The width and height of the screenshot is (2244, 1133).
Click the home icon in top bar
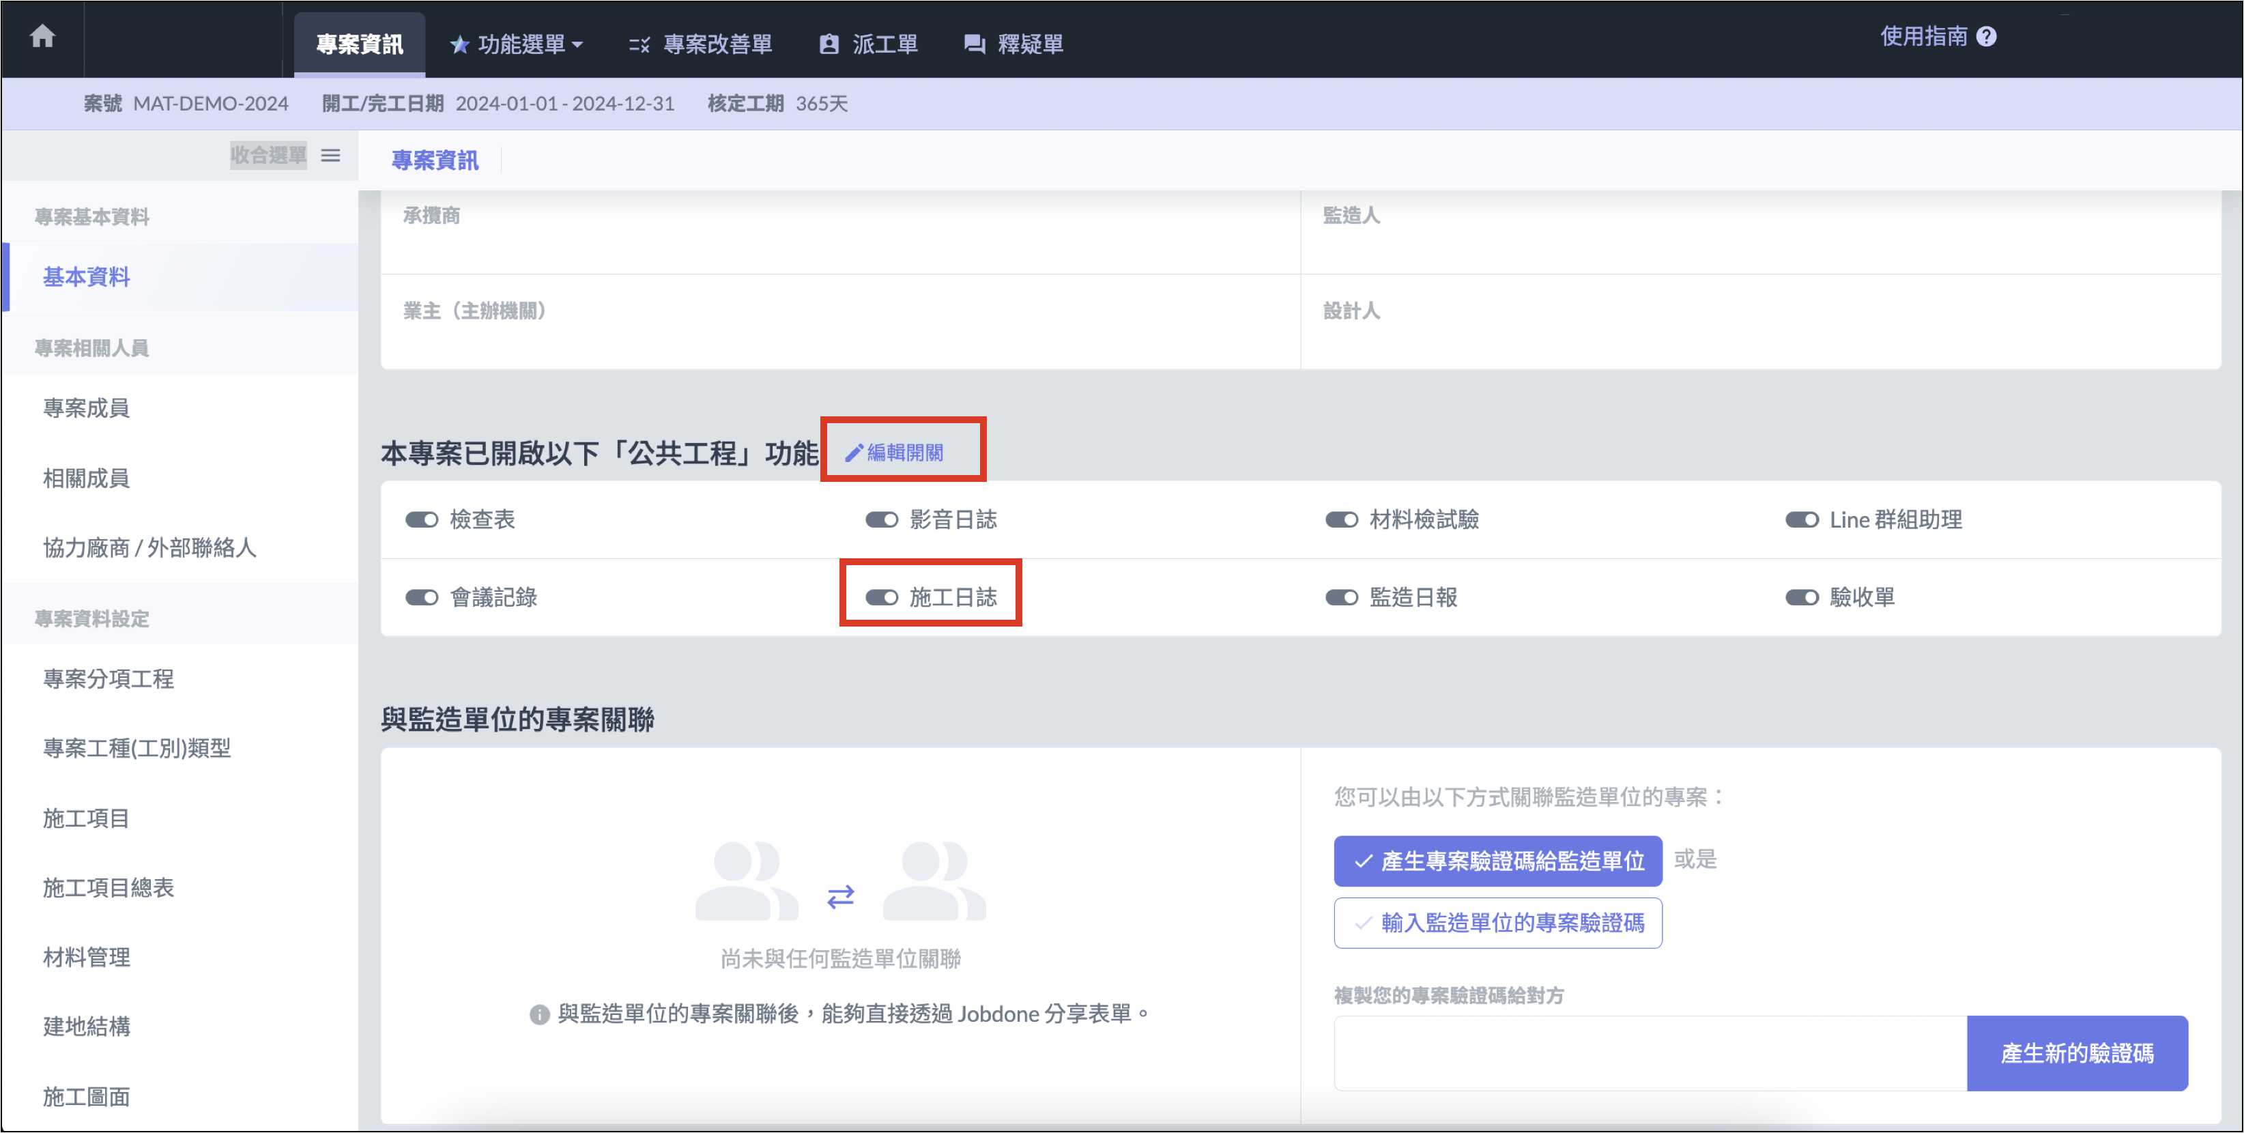tap(42, 37)
